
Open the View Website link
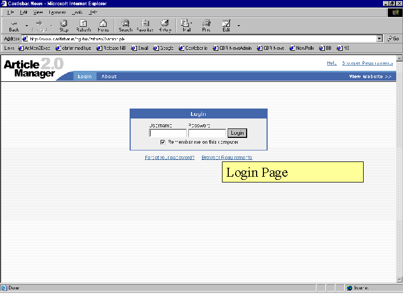click(370, 77)
